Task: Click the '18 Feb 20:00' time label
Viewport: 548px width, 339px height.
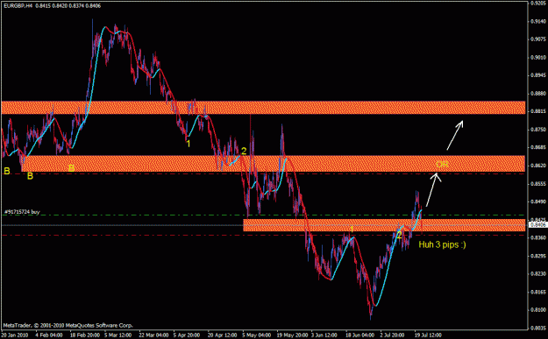Action: click(x=84, y=335)
